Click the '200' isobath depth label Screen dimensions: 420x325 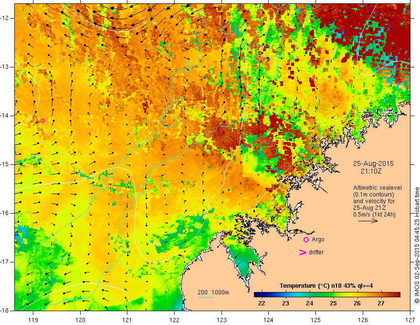point(202,292)
